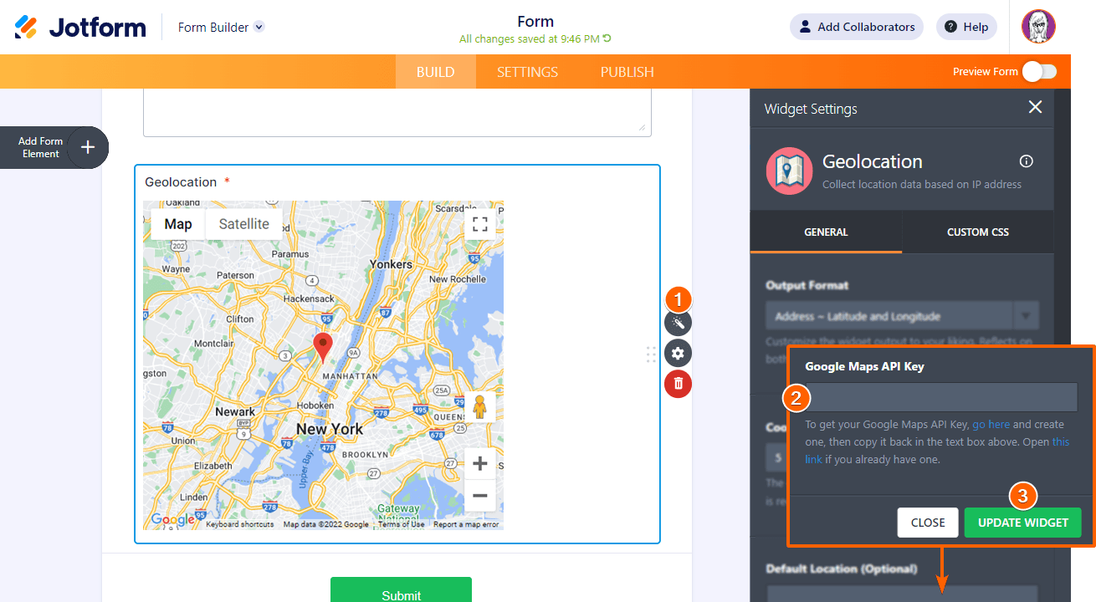Click the "Newark" label on the map

point(235,411)
